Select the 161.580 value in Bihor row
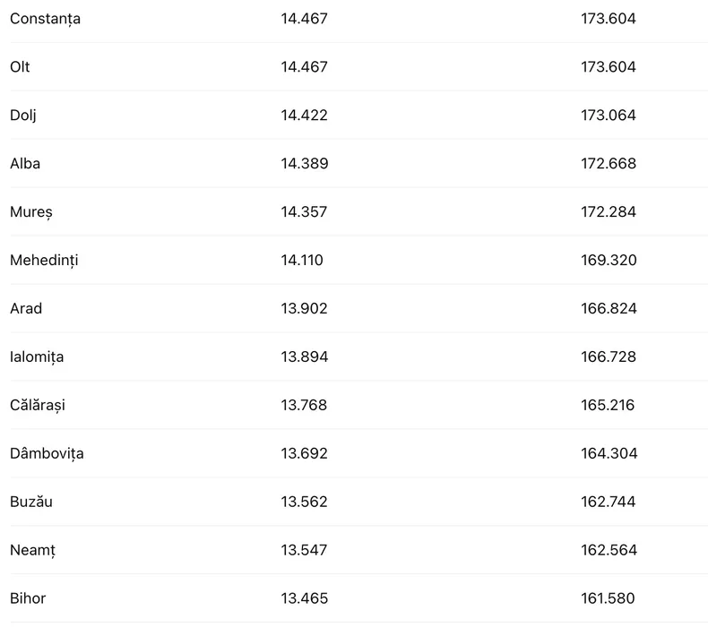The height and width of the screenshot is (627, 708). click(609, 598)
